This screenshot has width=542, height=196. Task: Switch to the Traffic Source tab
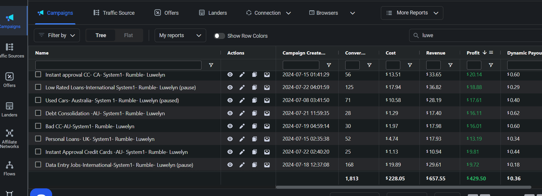coord(114,13)
